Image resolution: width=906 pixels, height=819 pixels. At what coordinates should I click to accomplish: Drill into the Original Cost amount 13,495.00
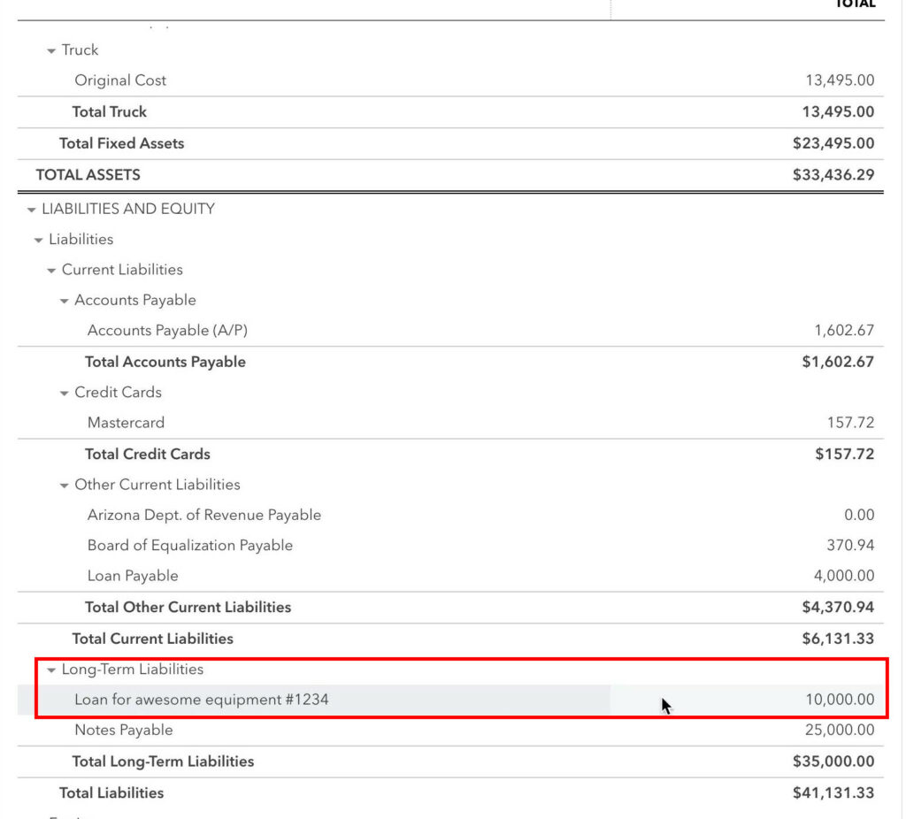point(841,80)
